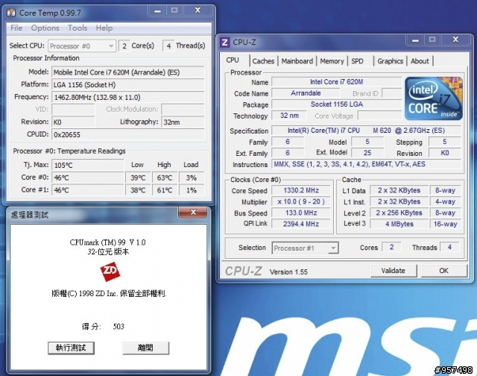Click the Intel Core i7 inside logo
The height and width of the screenshot is (376, 477).
tap(434, 98)
